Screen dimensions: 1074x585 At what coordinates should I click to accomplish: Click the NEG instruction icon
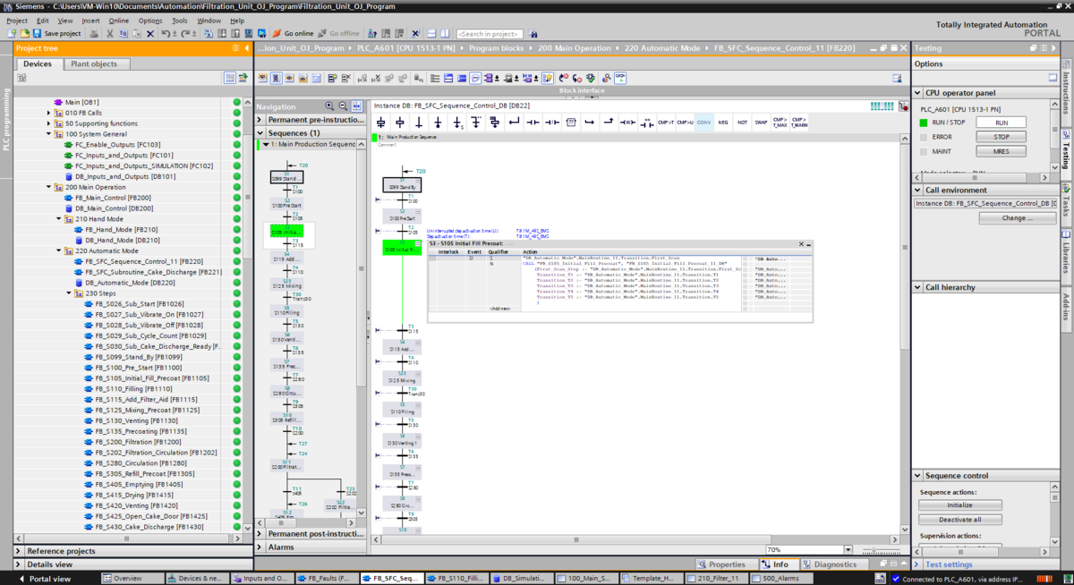click(x=723, y=122)
